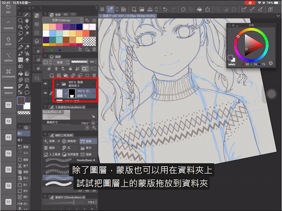Click the new layer folder icon

click(66, 75)
